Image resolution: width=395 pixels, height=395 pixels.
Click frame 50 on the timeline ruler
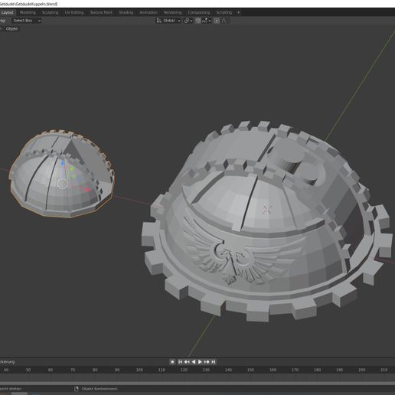click(x=28, y=370)
